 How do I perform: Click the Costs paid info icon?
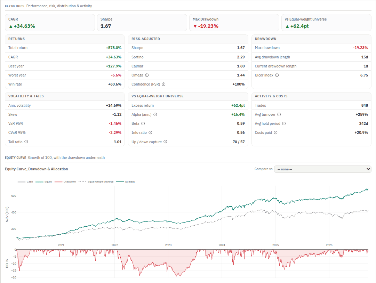[x=275, y=133]
